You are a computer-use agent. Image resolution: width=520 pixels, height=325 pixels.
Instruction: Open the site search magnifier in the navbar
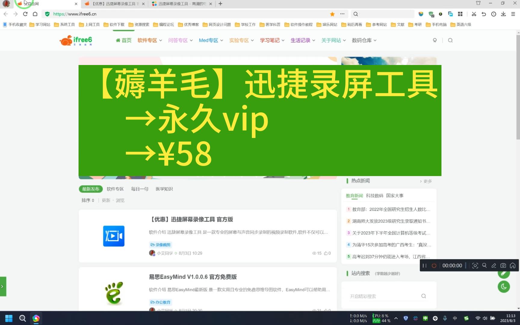[450, 40]
